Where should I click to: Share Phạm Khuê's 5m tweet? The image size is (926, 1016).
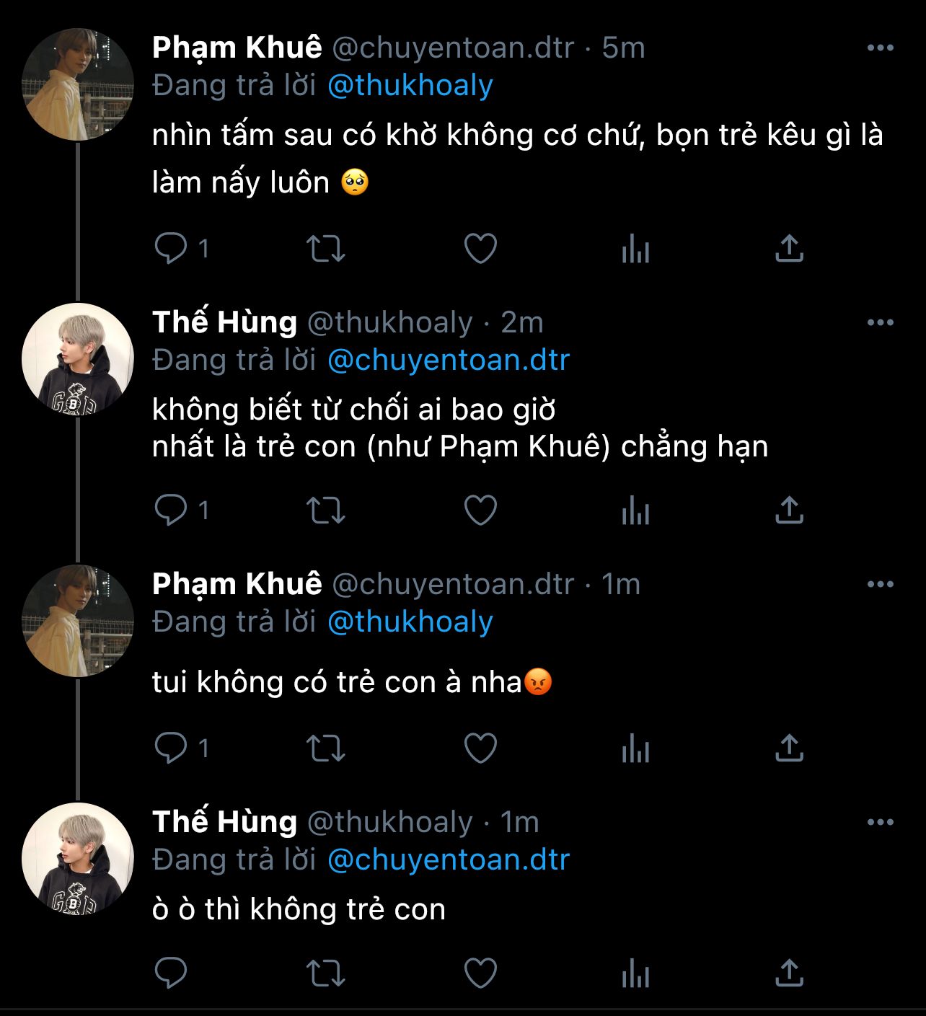(790, 249)
